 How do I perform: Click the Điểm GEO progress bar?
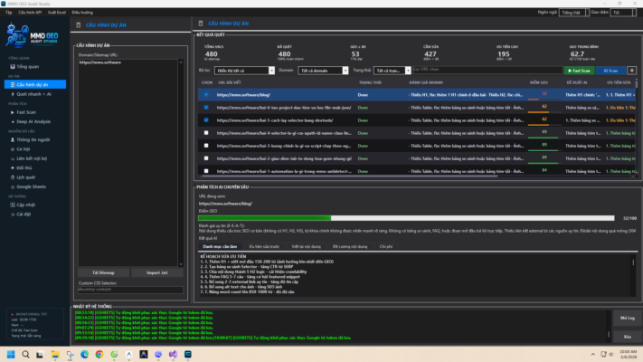[x=406, y=218]
